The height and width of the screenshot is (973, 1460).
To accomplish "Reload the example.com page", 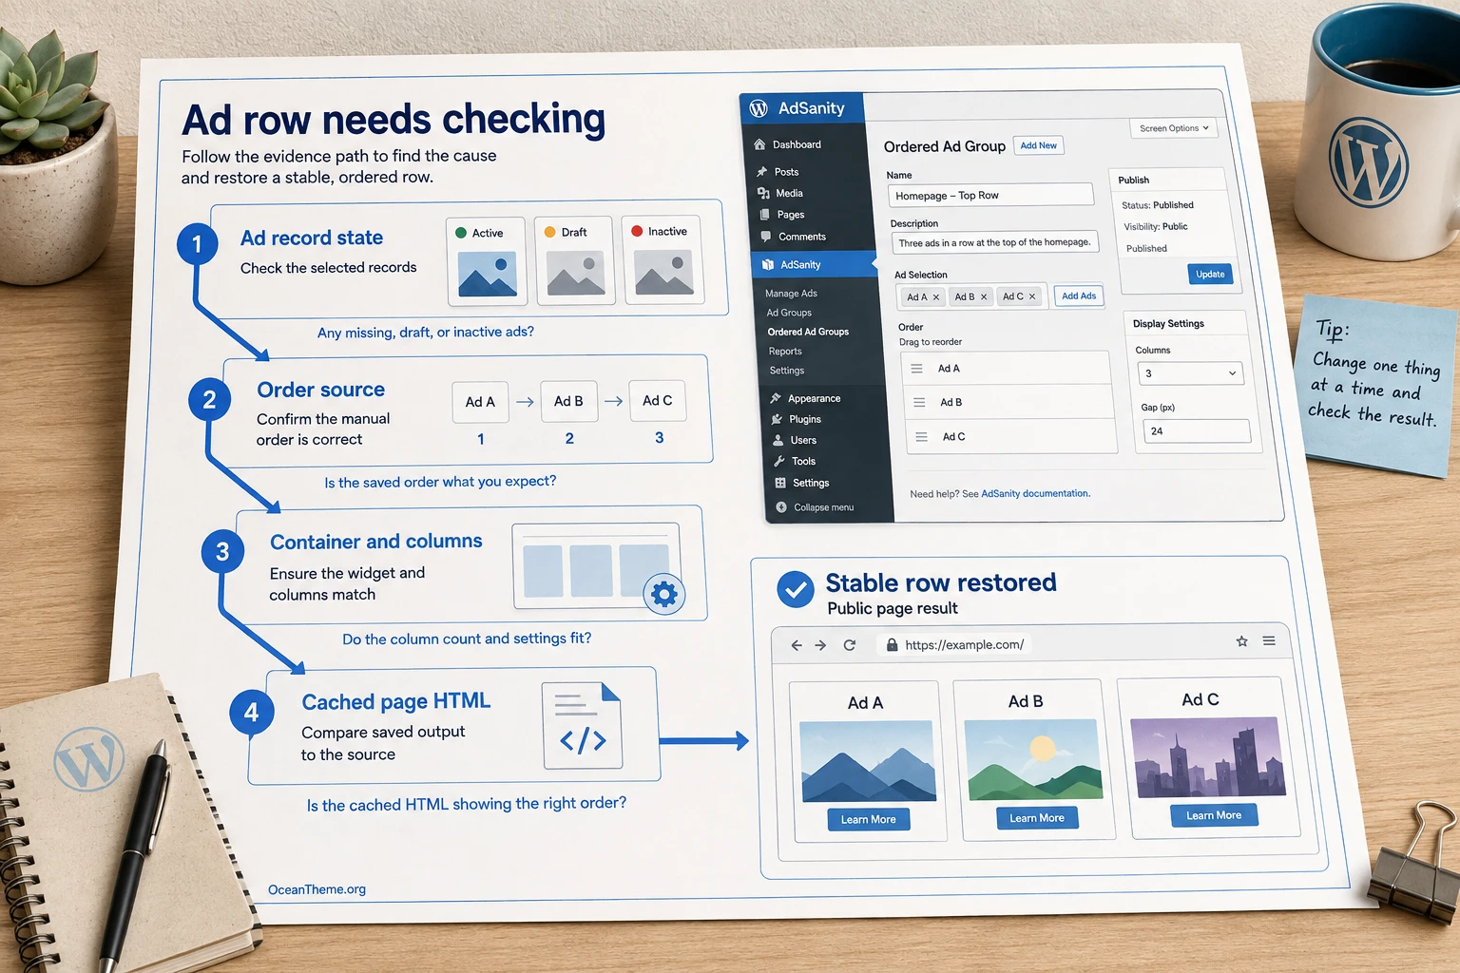I will 850,644.
